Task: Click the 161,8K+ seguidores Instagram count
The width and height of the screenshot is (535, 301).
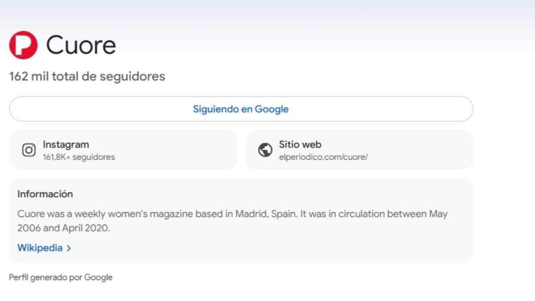Action: click(x=79, y=157)
